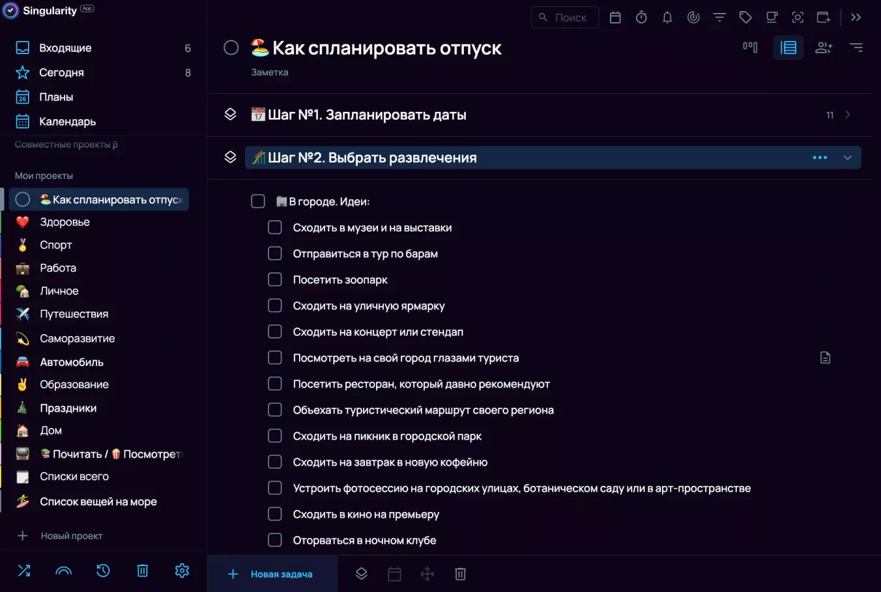Screen dimensions: 881x592
Task: Click the circular focus radar icon
Action: (693, 18)
